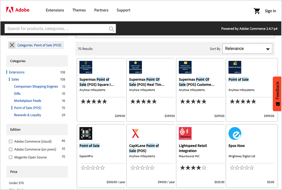Open the CapXLane product logo
Screen dimensions: 282x190
tap(135, 133)
